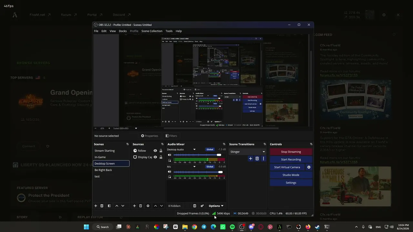
Task: Enable Studio Mode
Action: [291, 175]
